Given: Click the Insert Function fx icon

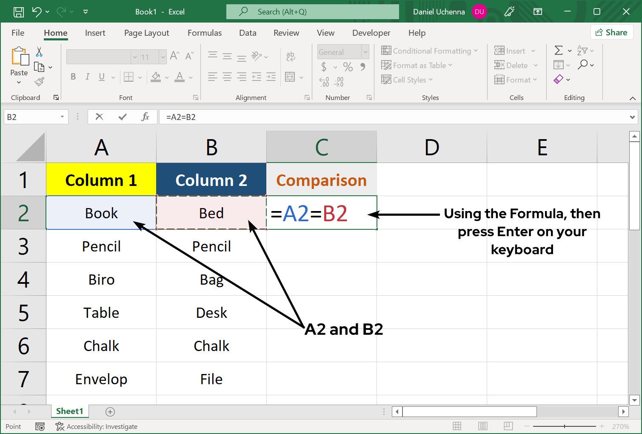Looking at the screenshot, I should click(145, 117).
